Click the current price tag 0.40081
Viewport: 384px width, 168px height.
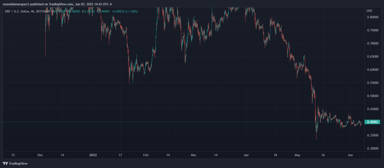[x=372, y=122]
